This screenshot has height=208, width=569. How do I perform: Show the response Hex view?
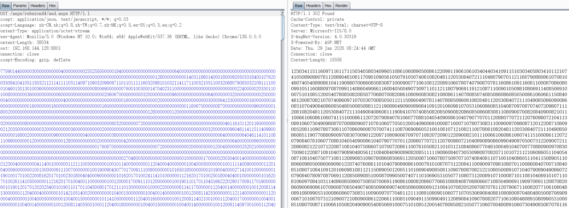click(328, 5)
